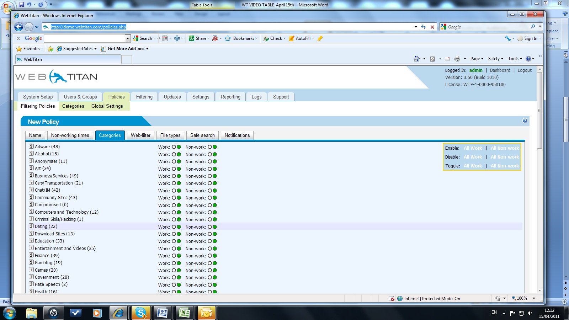This screenshot has height=320, width=569.
Task: Open info icon for Education category
Action: click(31, 240)
